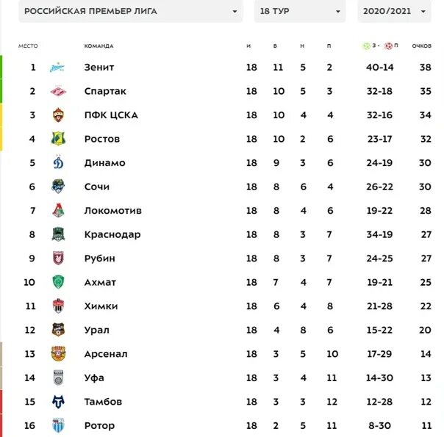Image resolution: width=444 pixels, height=437 pixels.
Task: Click the Зенит club logo
Action: point(57,68)
